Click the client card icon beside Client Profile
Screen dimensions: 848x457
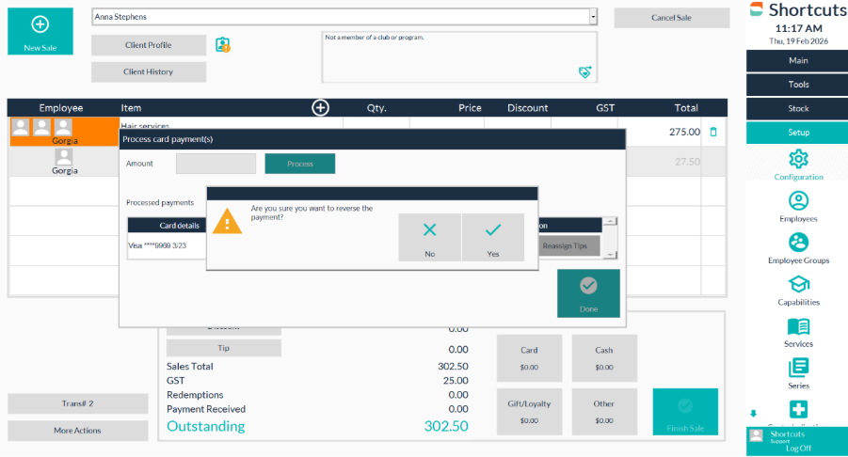[x=222, y=44]
